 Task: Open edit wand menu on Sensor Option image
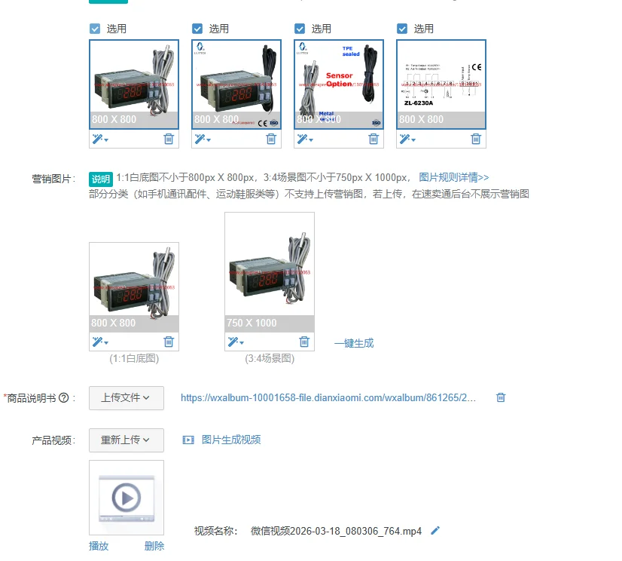pyautogui.click(x=305, y=139)
